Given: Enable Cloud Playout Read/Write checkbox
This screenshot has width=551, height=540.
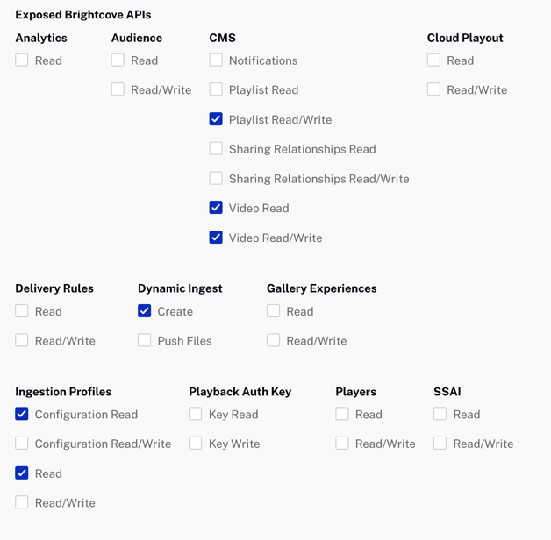Looking at the screenshot, I should 433,89.
